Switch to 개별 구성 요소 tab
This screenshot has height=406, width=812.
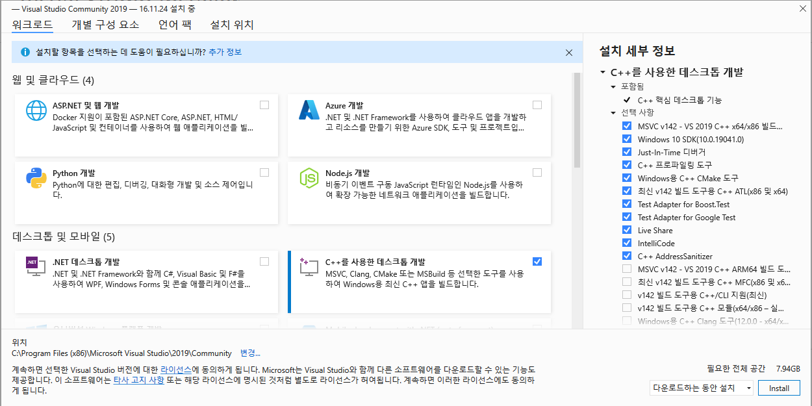coord(105,25)
